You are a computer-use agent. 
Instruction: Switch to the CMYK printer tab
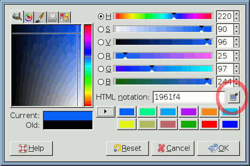pos(52,17)
